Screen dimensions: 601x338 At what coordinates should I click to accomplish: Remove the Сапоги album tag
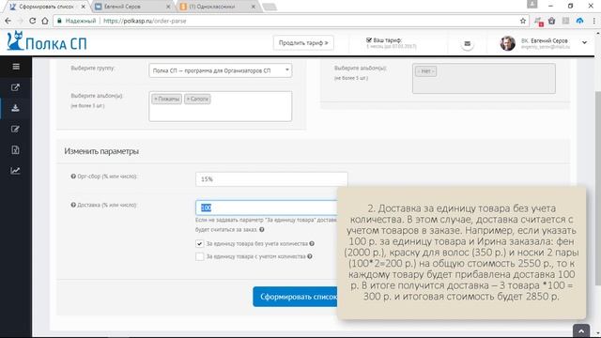point(188,99)
